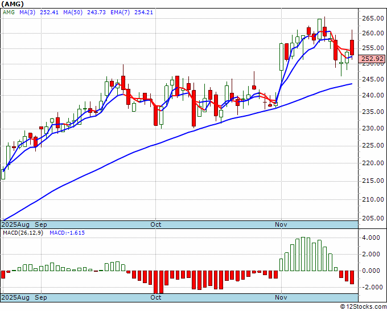Image resolution: width=387 pixels, height=311 pixels.
Task: Click the highest green MACD bar near 4.000
Action: pyautogui.click(x=303, y=254)
